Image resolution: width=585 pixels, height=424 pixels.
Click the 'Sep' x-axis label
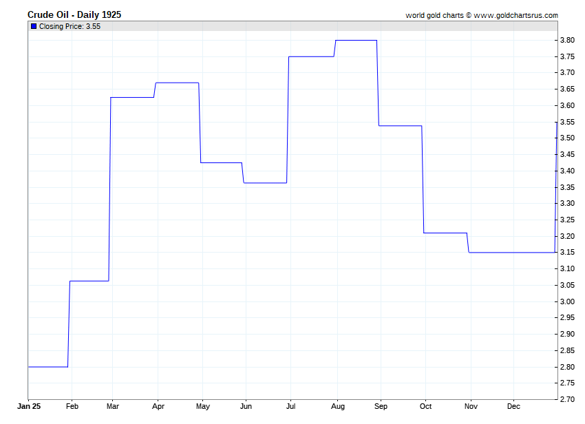point(381,407)
